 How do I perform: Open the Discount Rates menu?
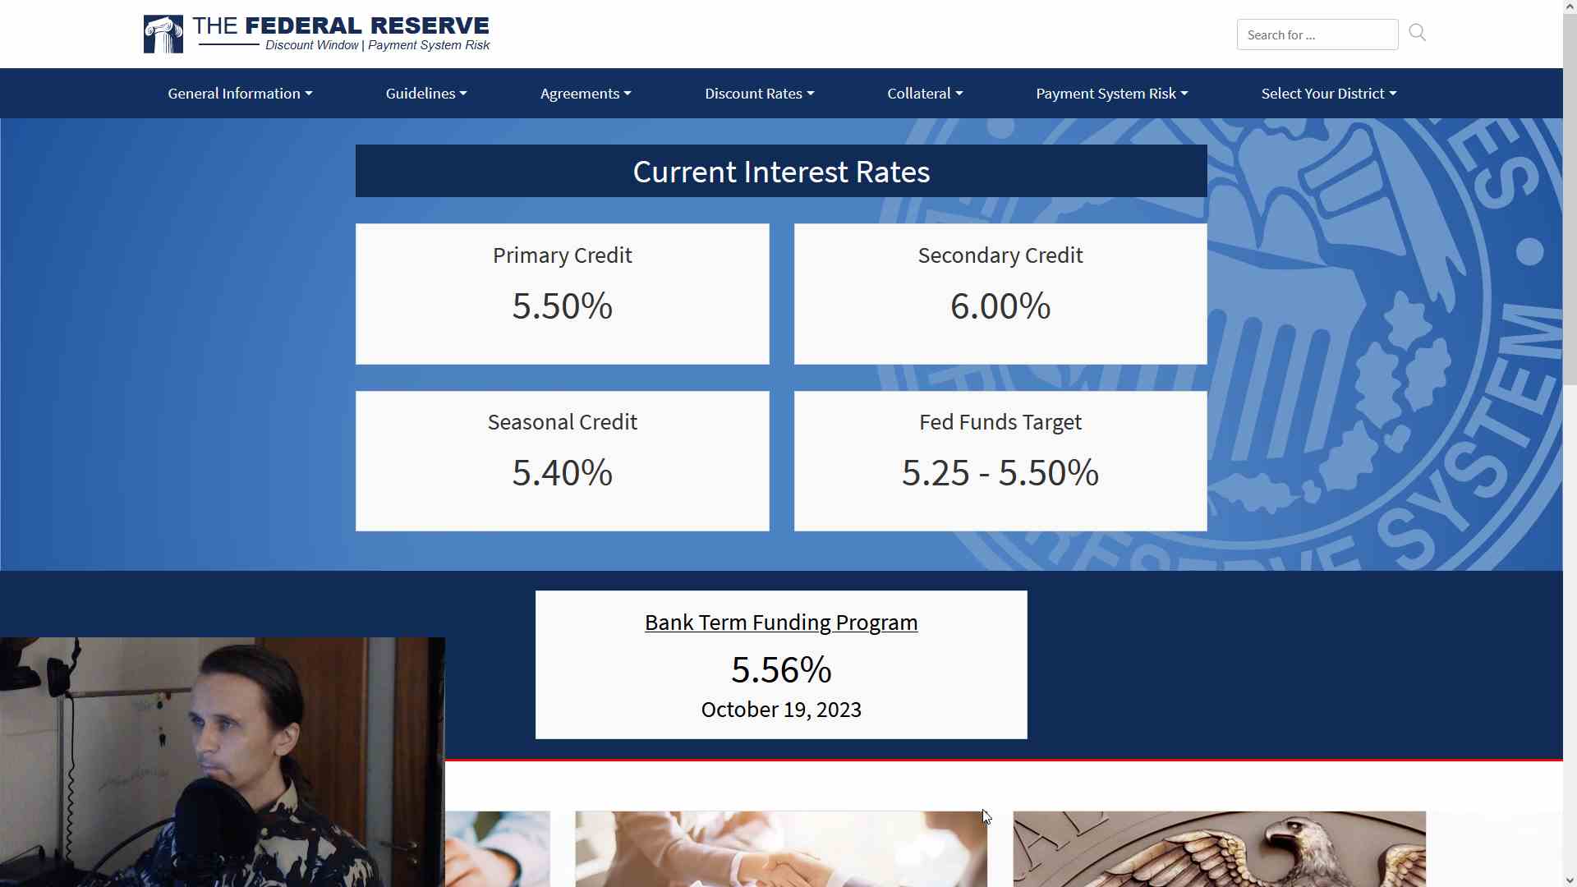click(760, 94)
